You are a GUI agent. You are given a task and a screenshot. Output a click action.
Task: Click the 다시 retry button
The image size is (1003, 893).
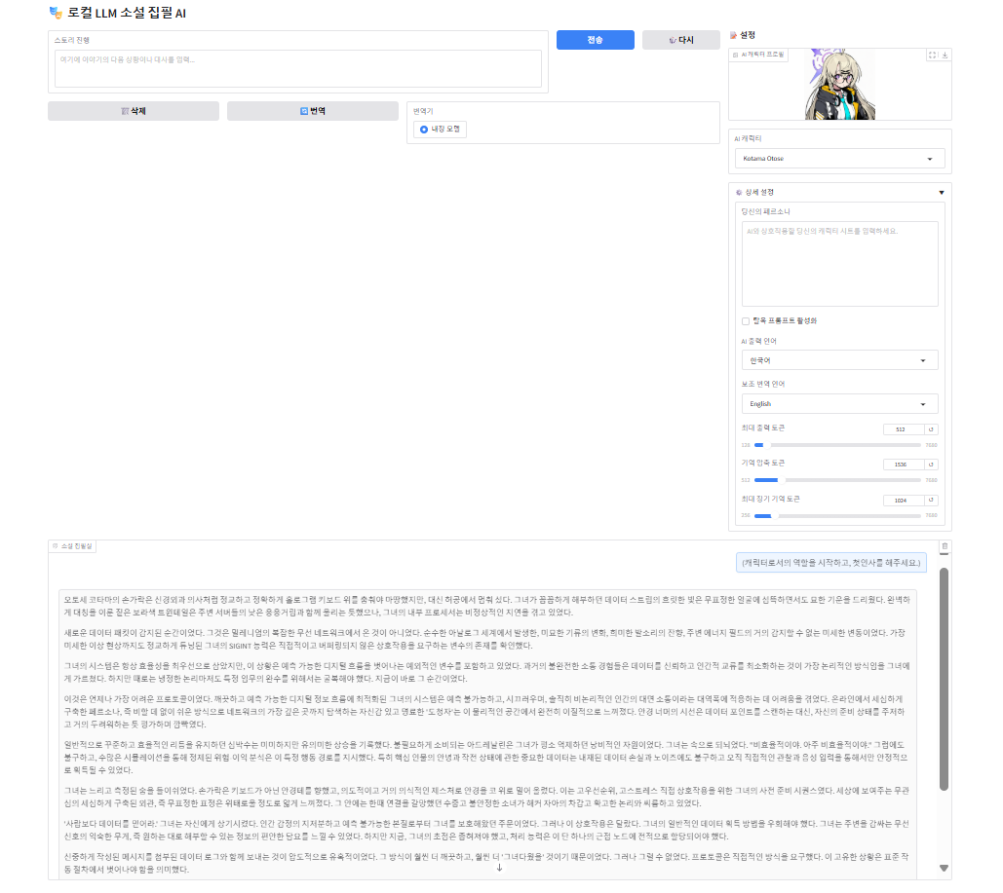pos(680,40)
